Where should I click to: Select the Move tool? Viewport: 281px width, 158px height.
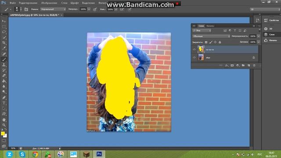(4, 21)
